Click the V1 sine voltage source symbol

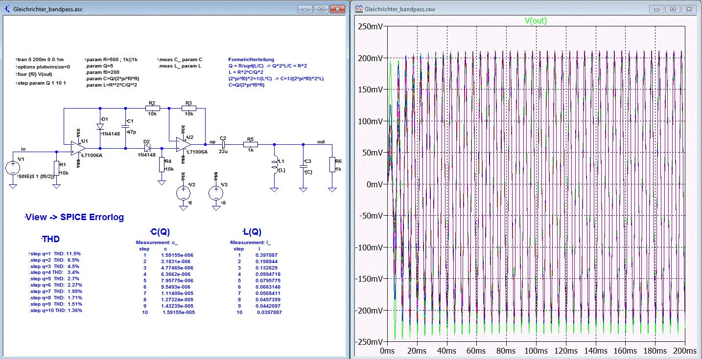[x=12, y=168]
